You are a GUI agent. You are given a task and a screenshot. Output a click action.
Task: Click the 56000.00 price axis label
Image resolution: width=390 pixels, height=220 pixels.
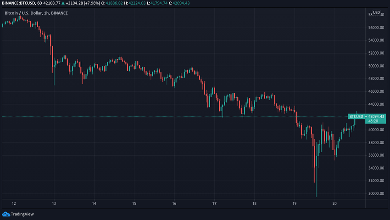[x=376, y=28]
